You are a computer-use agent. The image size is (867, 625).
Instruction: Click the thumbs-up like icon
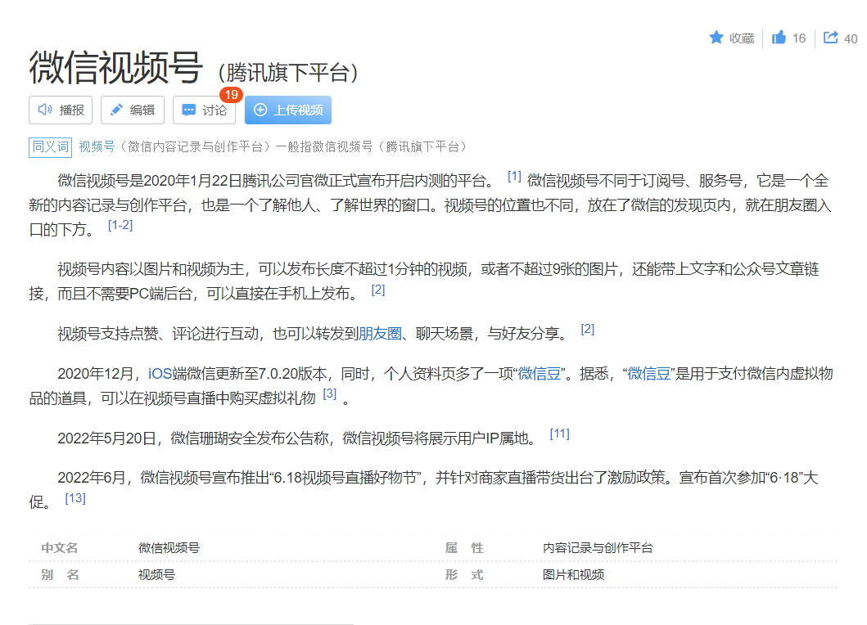779,37
